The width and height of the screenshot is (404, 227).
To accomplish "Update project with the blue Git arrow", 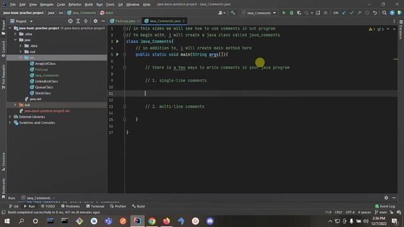I will (x=344, y=13).
